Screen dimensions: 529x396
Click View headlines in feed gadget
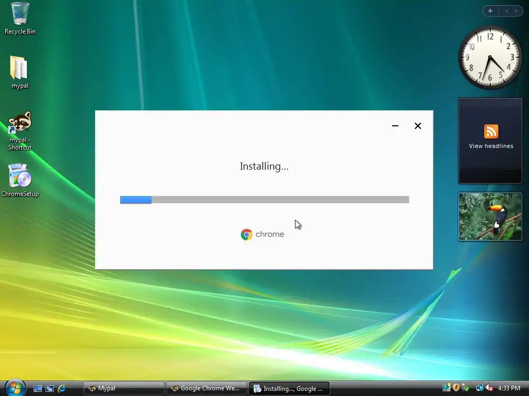click(x=491, y=146)
